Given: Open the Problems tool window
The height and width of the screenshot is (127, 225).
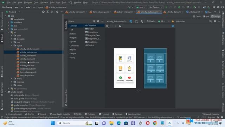Looking at the screenshot, I should click(90, 114).
